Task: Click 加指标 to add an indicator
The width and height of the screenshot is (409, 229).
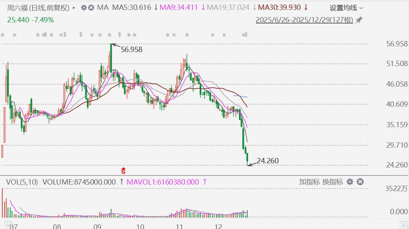Action: 309,182
